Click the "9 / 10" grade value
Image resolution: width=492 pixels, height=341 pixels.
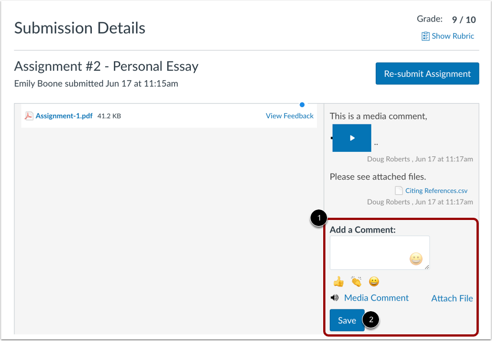[464, 20]
